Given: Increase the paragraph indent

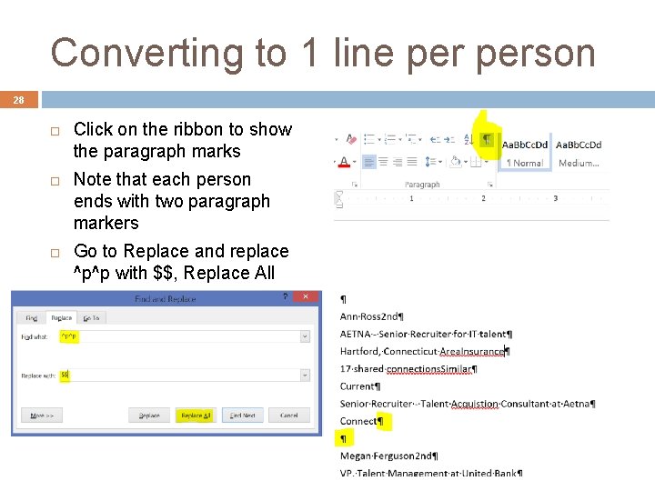Looking at the screenshot, I should 449,139.
